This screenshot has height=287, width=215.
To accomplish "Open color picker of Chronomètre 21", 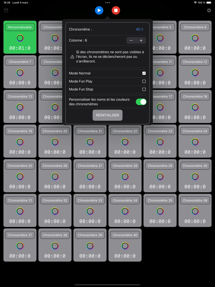I will (90, 142).
